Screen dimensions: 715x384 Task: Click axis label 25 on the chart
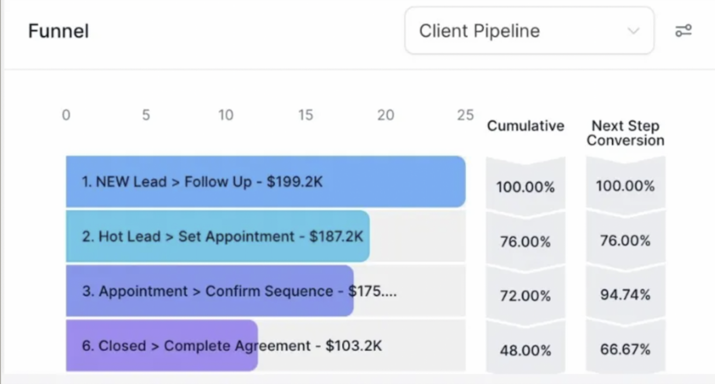(x=465, y=115)
